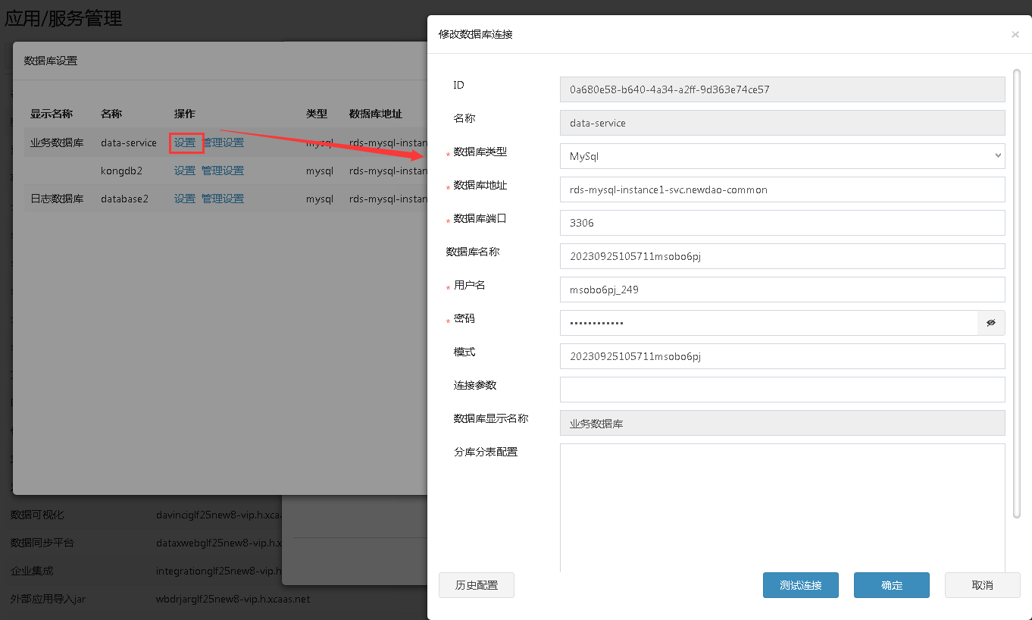The height and width of the screenshot is (620, 1032).
Task: Open 设置 link for data-service row
Action: coord(185,142)
